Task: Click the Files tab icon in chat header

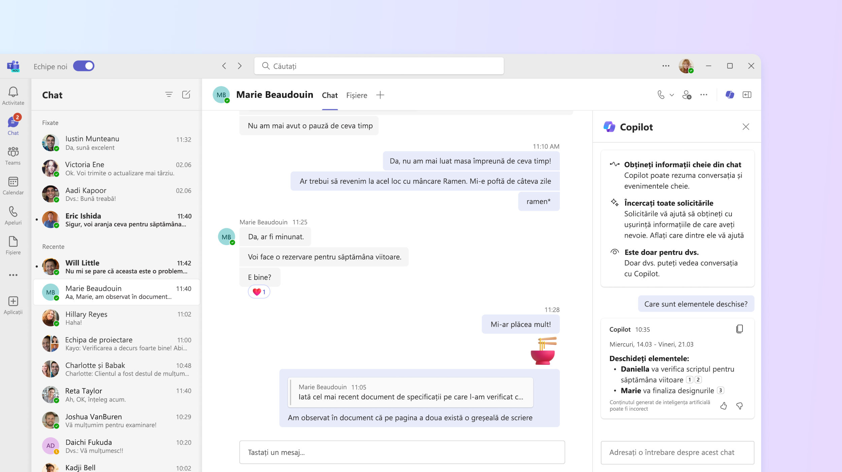Action: coord(357,95)
